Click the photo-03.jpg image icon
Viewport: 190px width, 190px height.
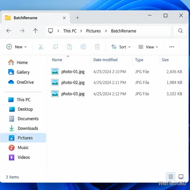55,94
